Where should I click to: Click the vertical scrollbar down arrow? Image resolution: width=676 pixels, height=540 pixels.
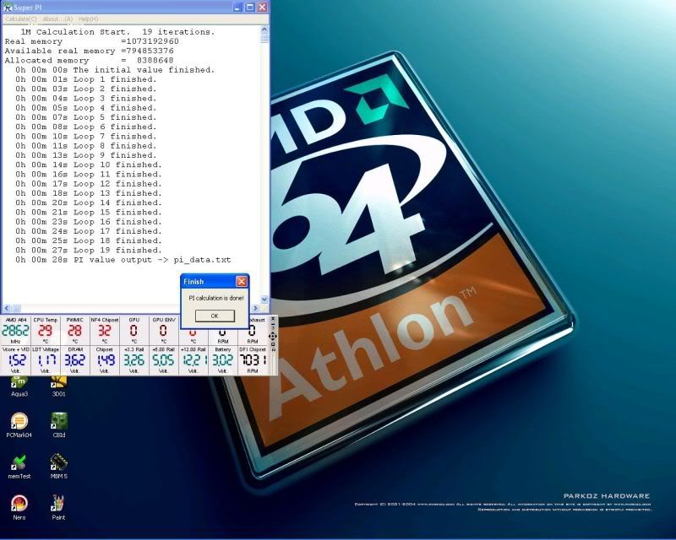click(x=264, y=300)
